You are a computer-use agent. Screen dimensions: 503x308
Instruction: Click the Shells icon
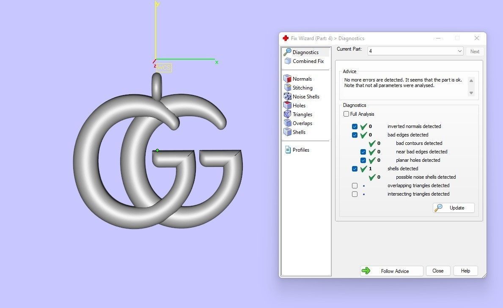287,132
